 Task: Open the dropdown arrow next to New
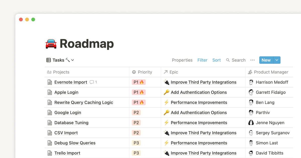277,60
